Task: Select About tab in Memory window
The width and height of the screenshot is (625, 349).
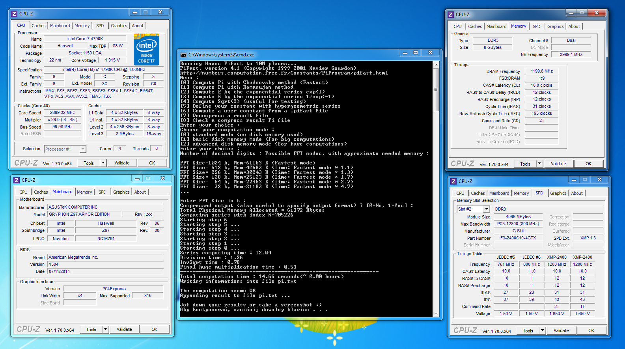Action: [574, 26]
